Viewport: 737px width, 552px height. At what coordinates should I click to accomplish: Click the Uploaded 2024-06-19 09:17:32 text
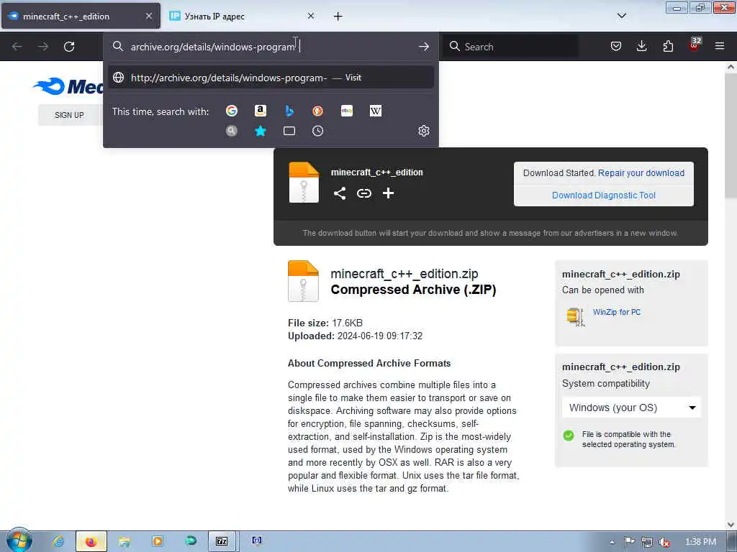(x=356, y=336)
